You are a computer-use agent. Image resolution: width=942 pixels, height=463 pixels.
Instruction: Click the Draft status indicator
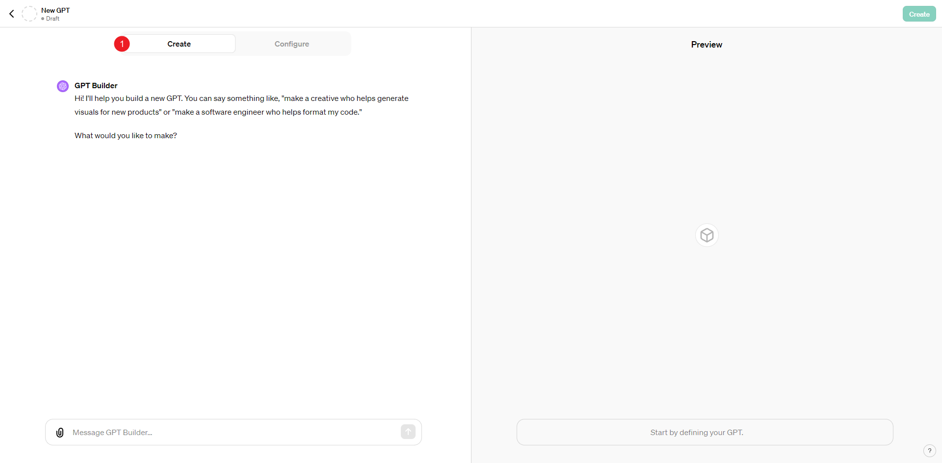51,19
